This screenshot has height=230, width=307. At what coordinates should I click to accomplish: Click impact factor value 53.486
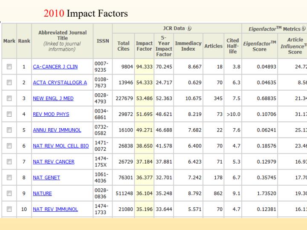coord(144,98)
